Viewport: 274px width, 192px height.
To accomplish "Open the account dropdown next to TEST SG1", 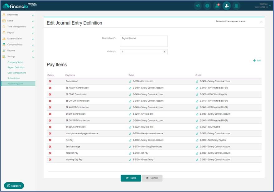I will [270, 6].
